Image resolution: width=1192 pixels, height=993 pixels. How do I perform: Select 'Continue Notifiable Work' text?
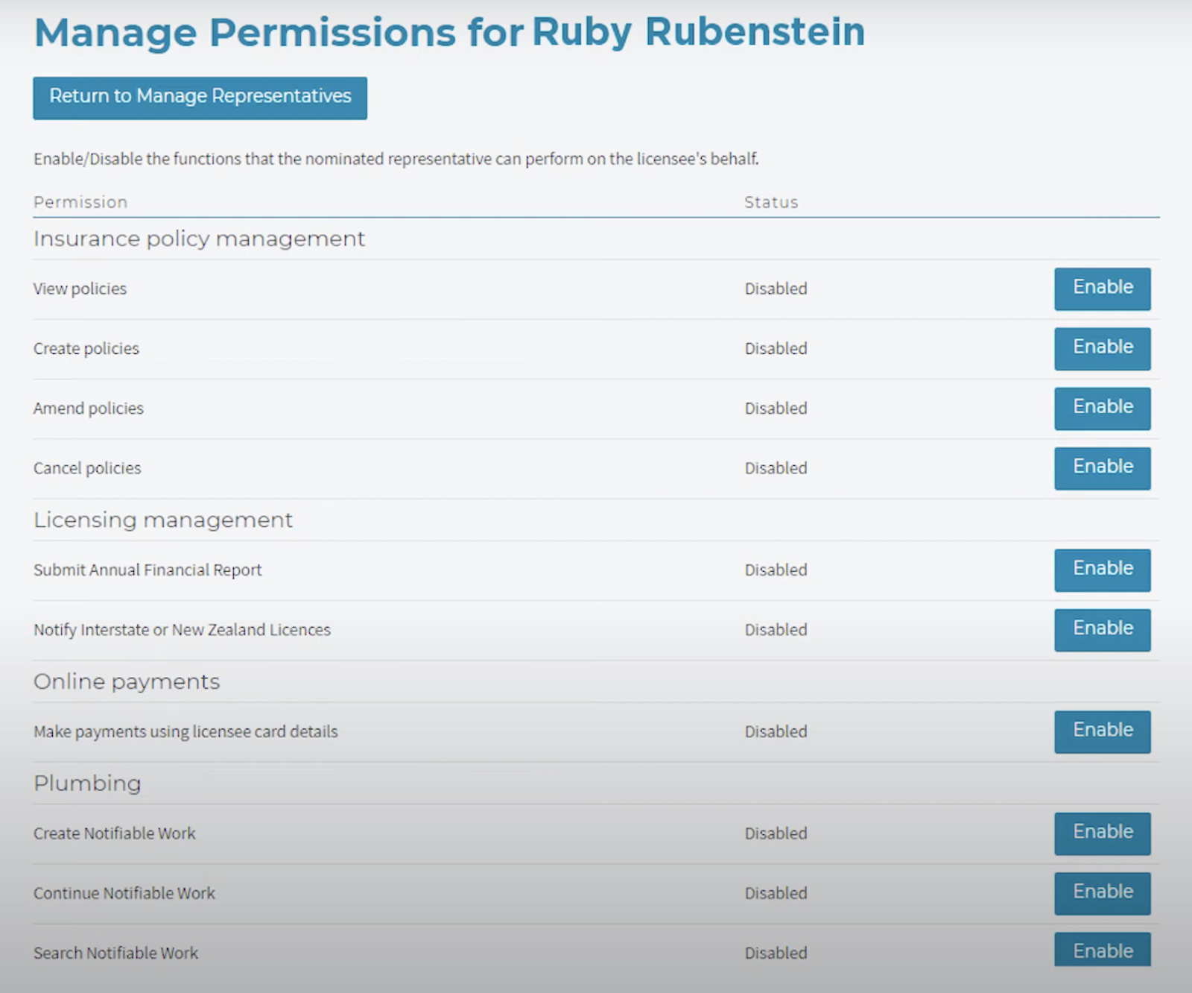[x=124, y=893]
